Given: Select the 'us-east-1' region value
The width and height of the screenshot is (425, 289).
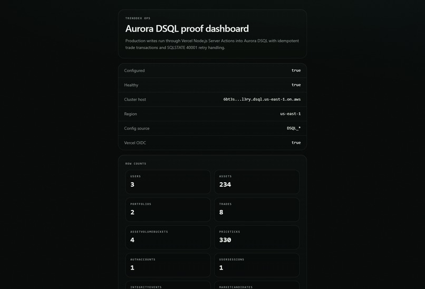Looking at the screenshot, I should point(291,114).
